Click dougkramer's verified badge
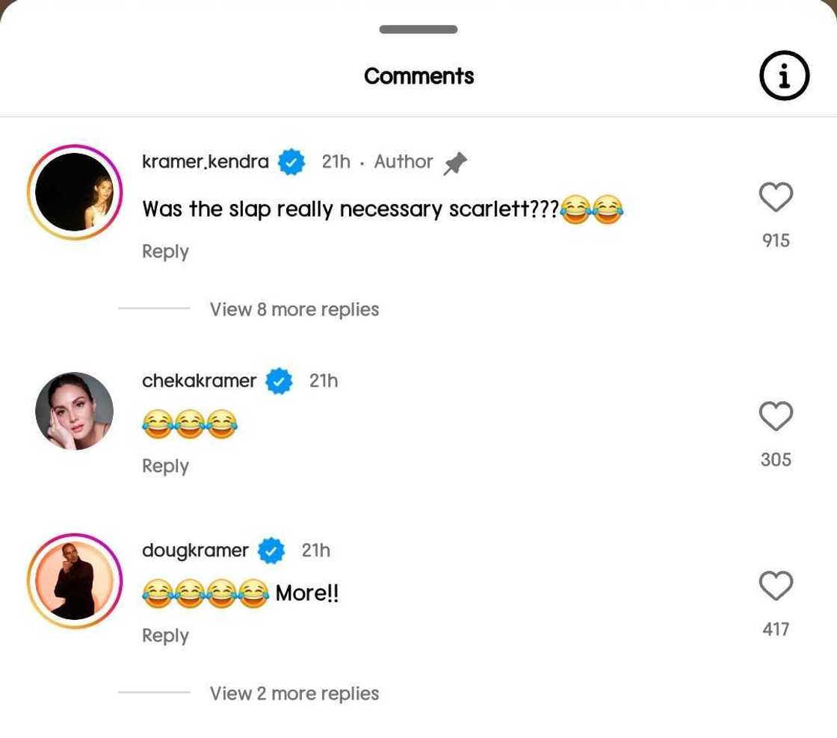The width and height of the screenshot is (837, 738). [272, 551]
